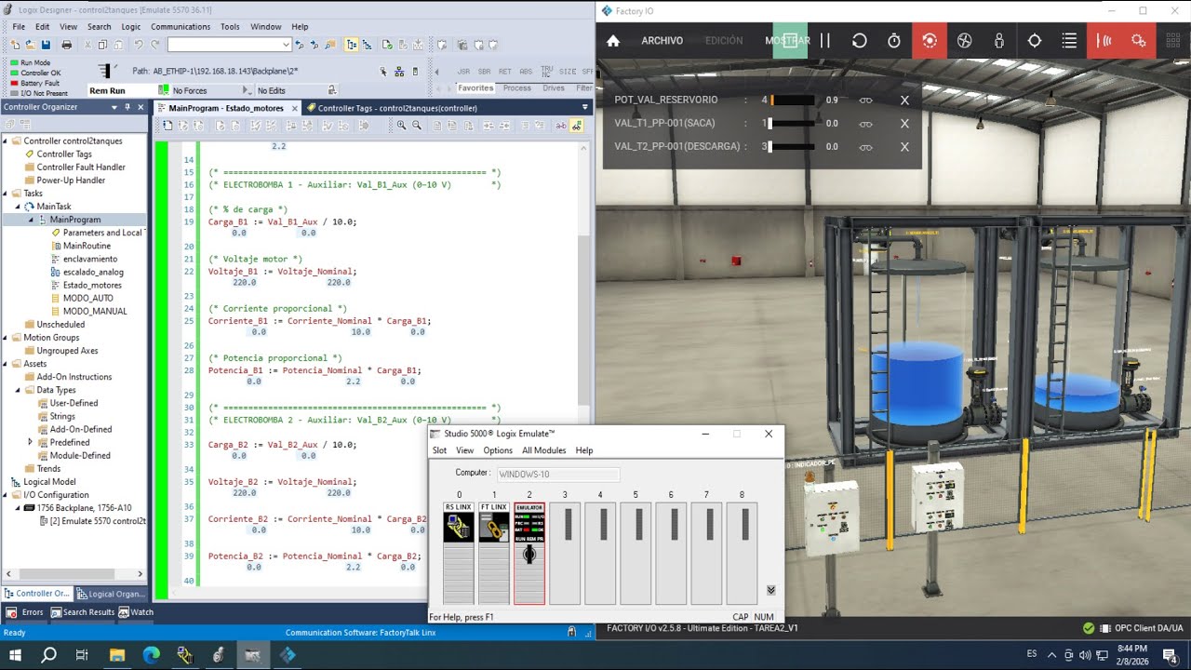Pause the Factory IO simulation
This screenshot has height=670, width=1191.
(824, 41)
